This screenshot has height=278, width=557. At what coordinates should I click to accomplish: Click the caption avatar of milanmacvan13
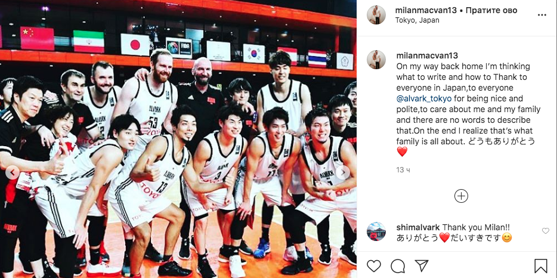(376, 60)
